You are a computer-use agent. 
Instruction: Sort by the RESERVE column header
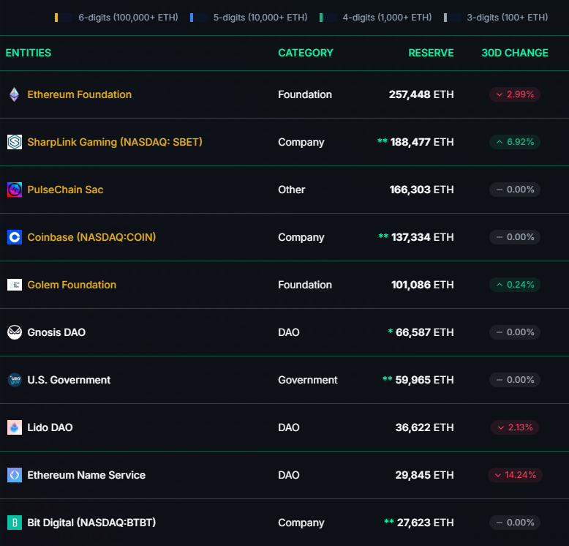(431, 53)
